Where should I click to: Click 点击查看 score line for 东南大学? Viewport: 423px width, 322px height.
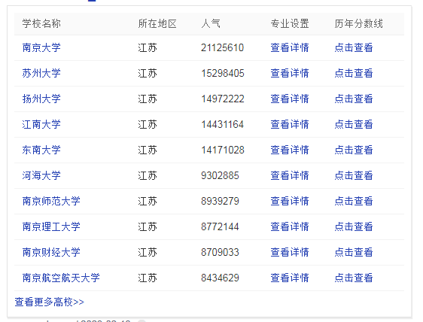pyautogui.click(x=354, y=150)
